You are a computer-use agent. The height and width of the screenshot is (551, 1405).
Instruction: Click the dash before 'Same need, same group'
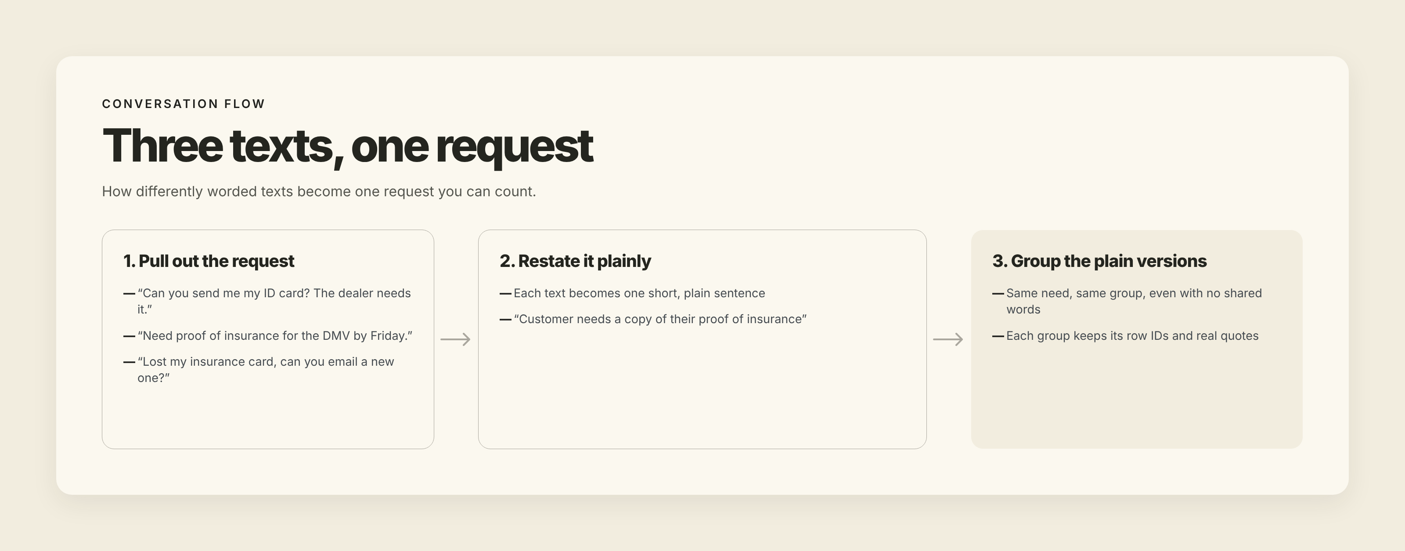(x=998, y=294)
